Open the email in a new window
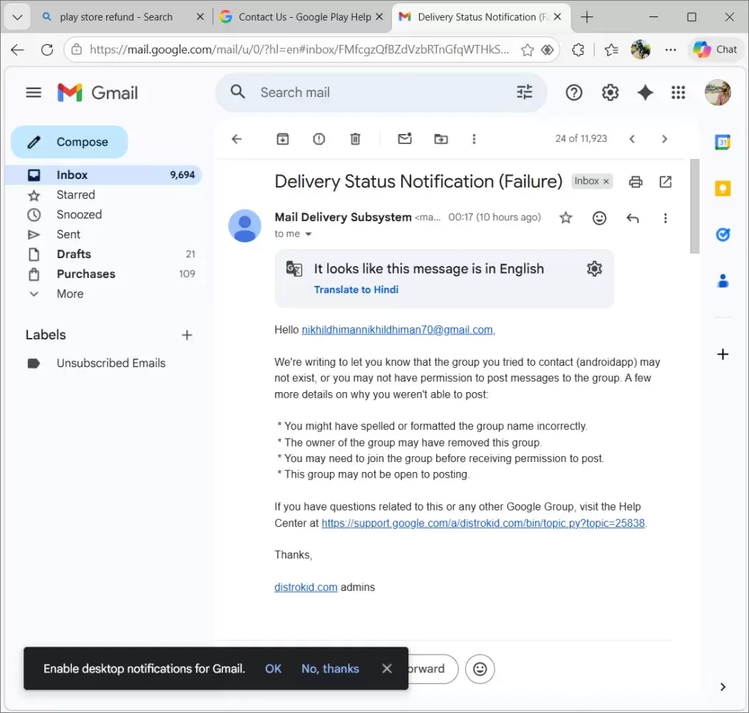The image size is (749, 713). pos(666,182)
